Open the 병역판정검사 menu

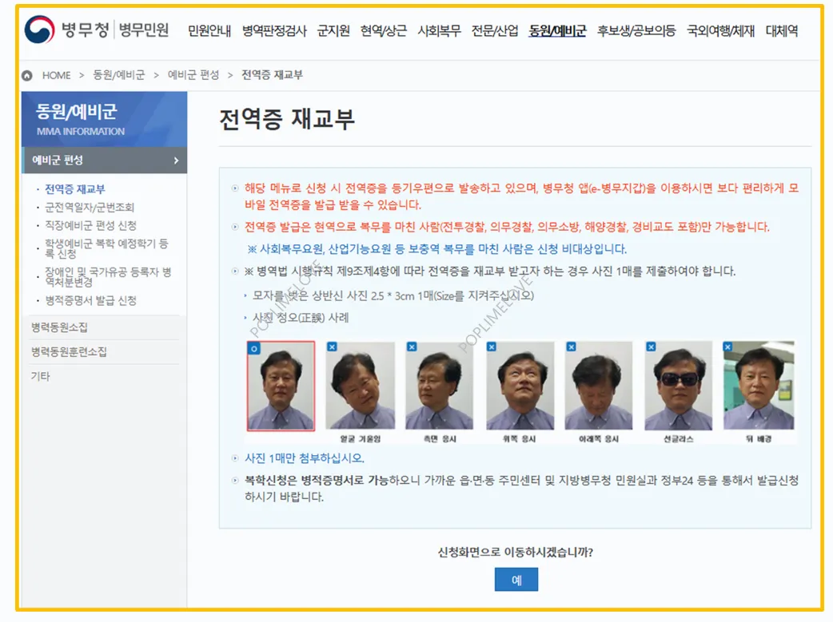point(274,31)
